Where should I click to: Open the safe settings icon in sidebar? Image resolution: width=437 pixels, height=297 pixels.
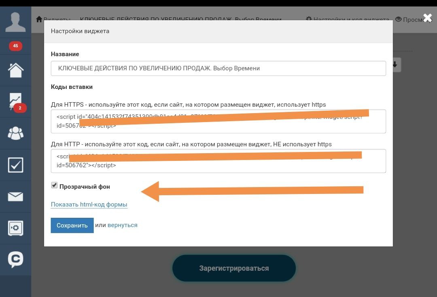coord(16,228)
